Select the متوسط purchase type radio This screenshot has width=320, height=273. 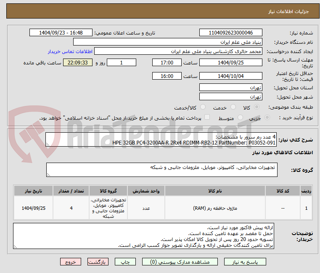click(x=241, y=118)
